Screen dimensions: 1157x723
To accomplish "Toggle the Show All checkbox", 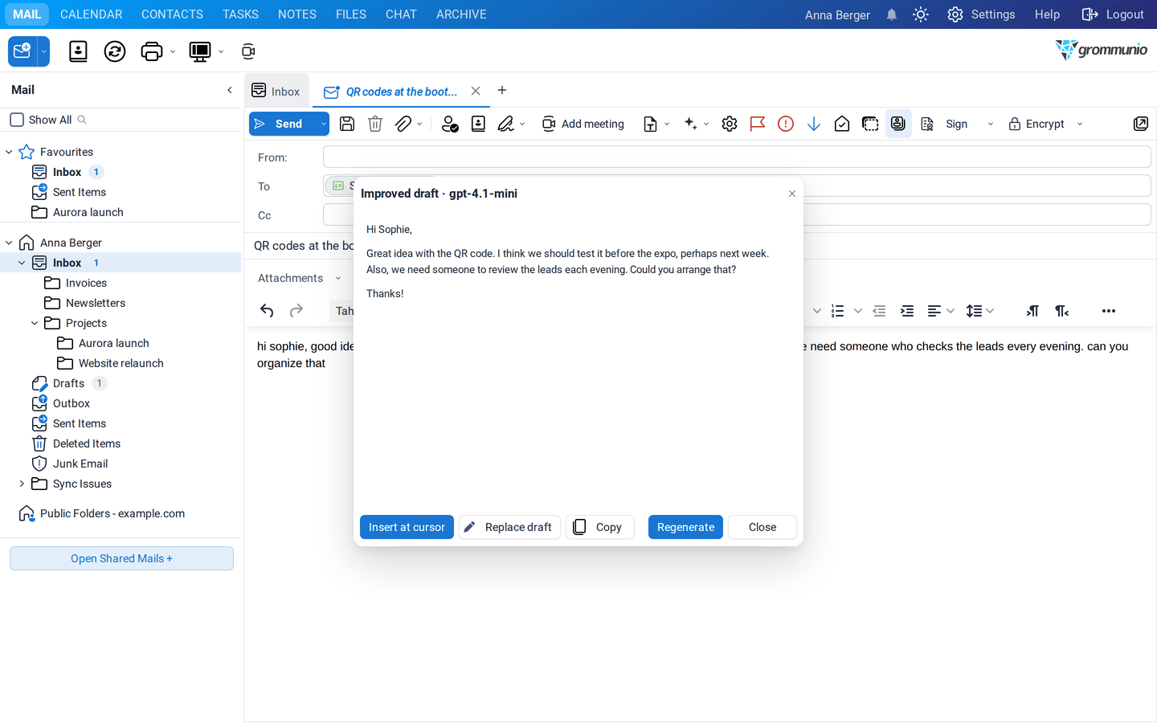I will point(17,120).
